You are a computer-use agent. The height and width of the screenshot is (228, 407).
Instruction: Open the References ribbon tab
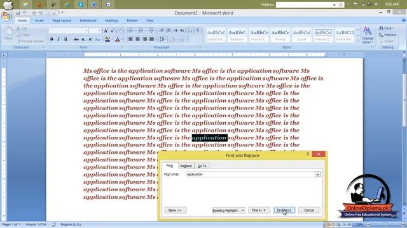(88, 20)
